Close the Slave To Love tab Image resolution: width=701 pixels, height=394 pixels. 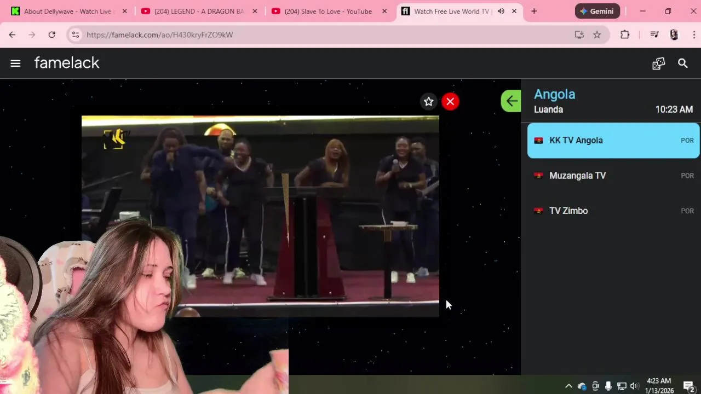coord(384,11)
